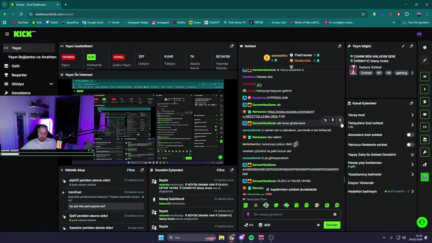
Task: Click the Bir mesaj gönderin input
Action: click(291, 214)
